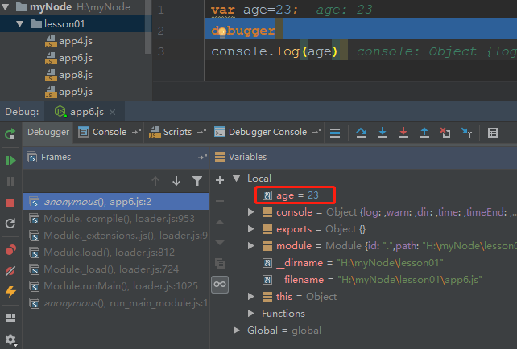Viewport: 517px width, 349px height.
Task: Open evaluate expression calculator icon
Action: pos(493,133)
